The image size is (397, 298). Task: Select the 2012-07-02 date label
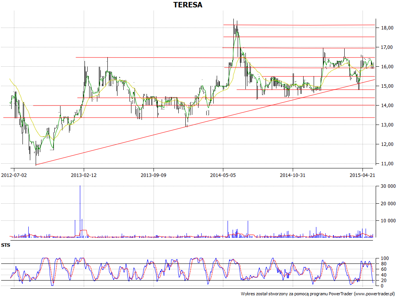click(14, 175)
